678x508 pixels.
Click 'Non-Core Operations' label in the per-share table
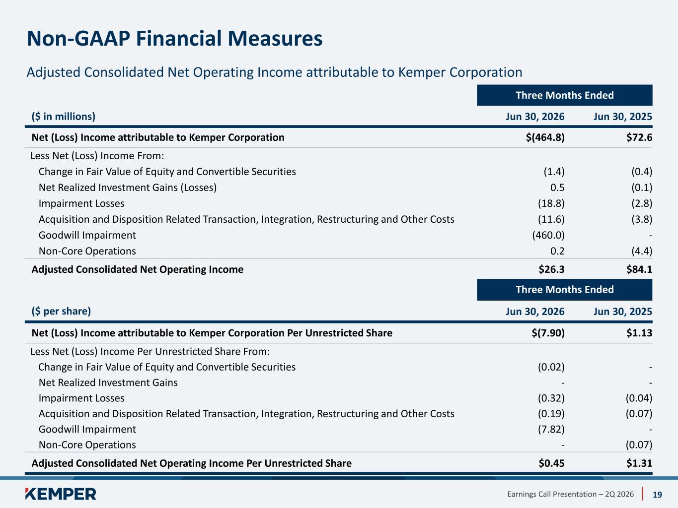click(87, 445)
